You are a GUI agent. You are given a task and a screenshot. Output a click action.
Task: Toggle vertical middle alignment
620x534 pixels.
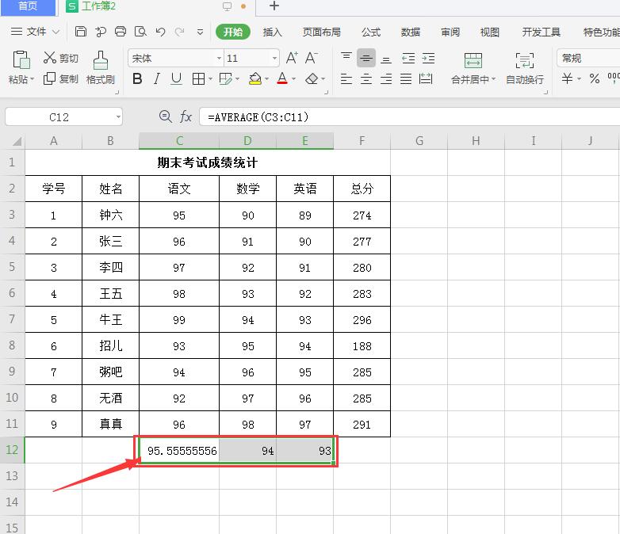[x=366, y=58]
